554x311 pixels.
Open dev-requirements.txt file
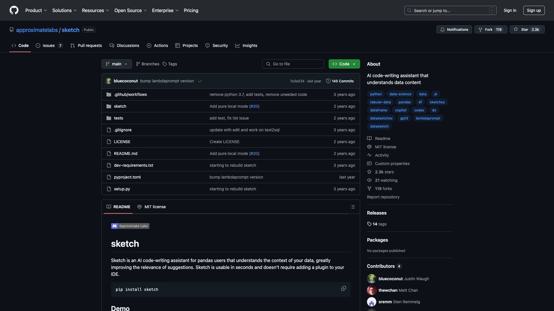click(x=133, y=165)
